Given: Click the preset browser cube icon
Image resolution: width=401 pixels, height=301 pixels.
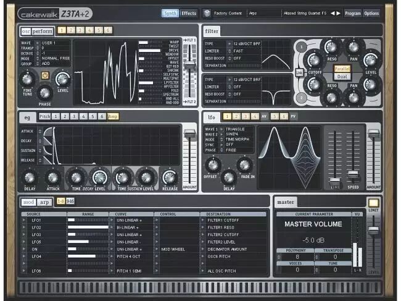Looking at the screenshot, I should pyautogui.click(x=207, y=14).
